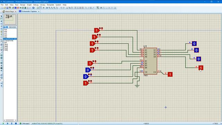Open the Template menu
The height and width of the screenshot is (125, 222).
pos(50,5)
